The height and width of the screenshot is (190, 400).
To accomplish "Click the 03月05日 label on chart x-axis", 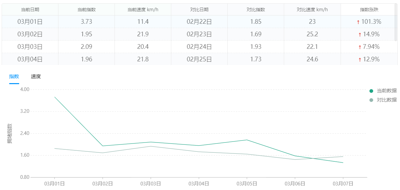I will 247,184.
